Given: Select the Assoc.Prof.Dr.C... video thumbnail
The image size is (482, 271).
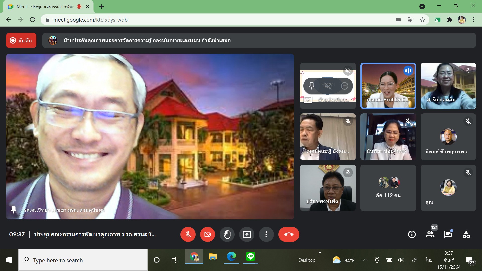Looking at the screenshot, I should click(388, 86).
